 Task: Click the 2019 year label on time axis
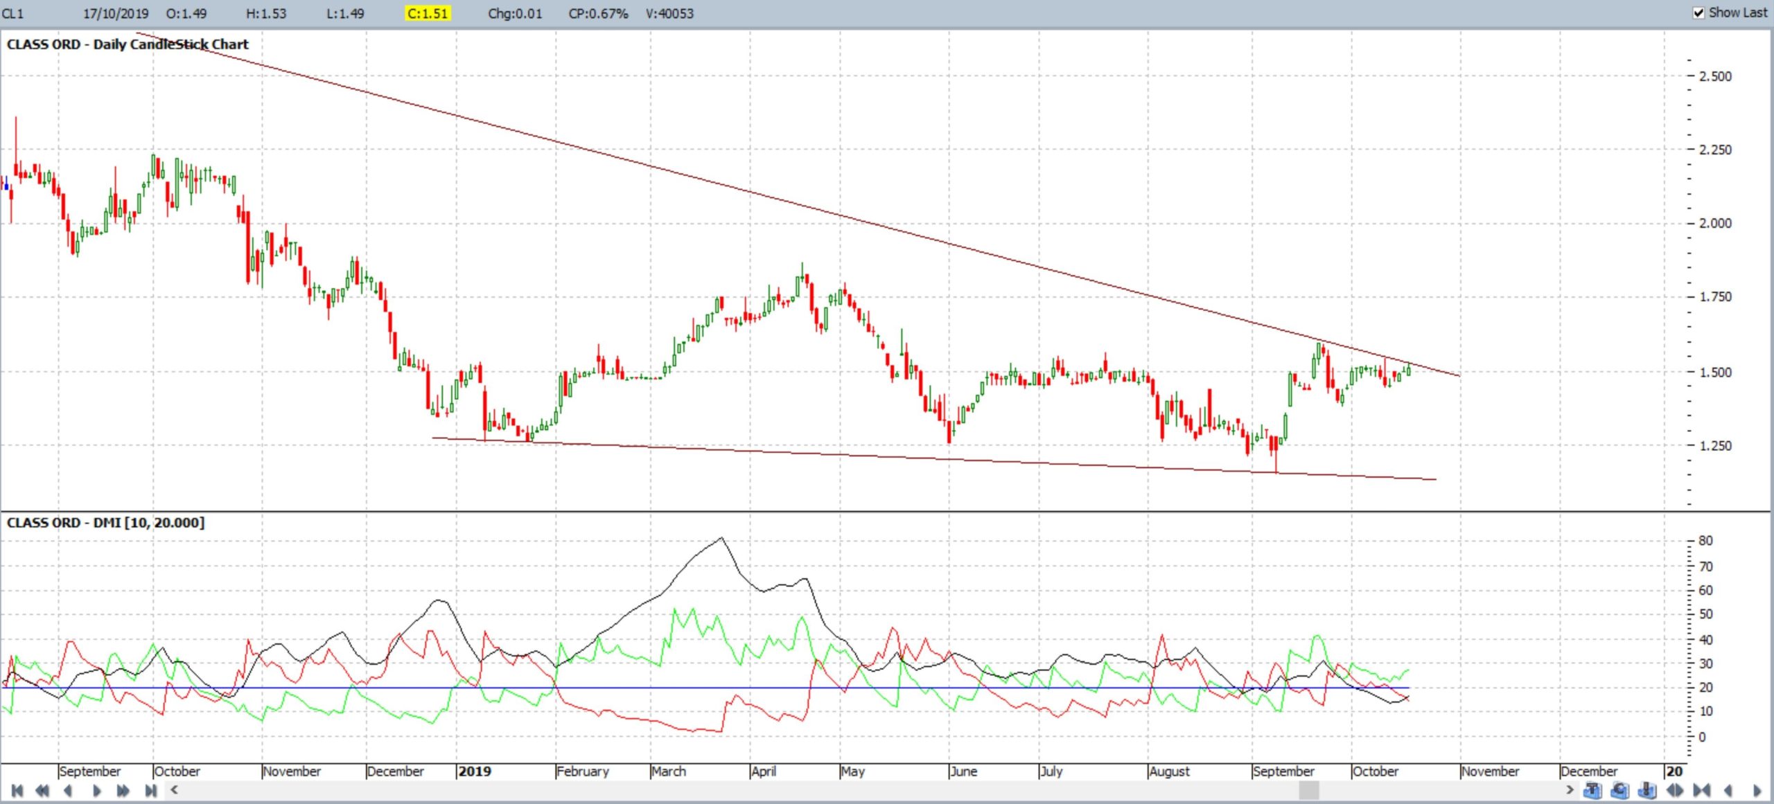(x=475, y=771)
